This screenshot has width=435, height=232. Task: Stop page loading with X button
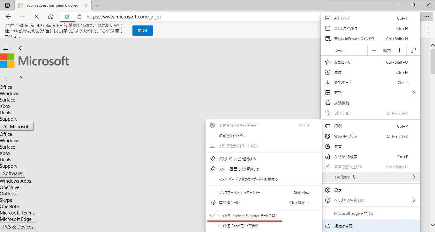(x=36, y=17)
